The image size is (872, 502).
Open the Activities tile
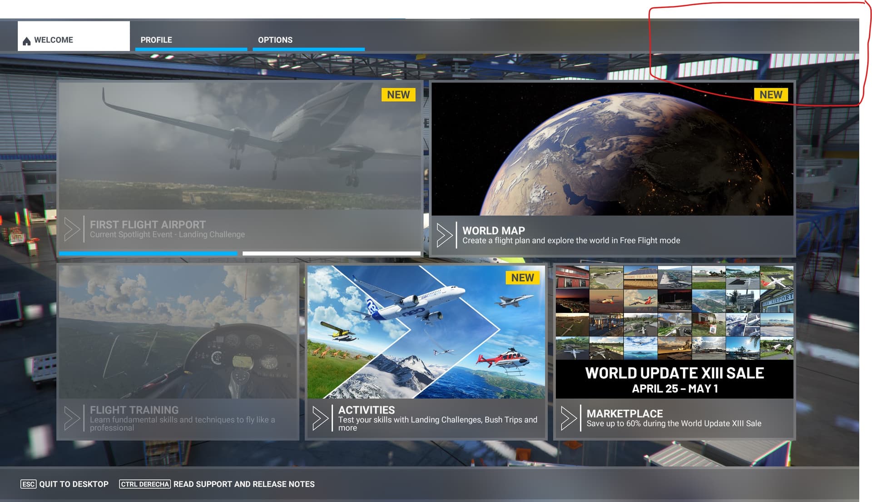tap(427, 336)
